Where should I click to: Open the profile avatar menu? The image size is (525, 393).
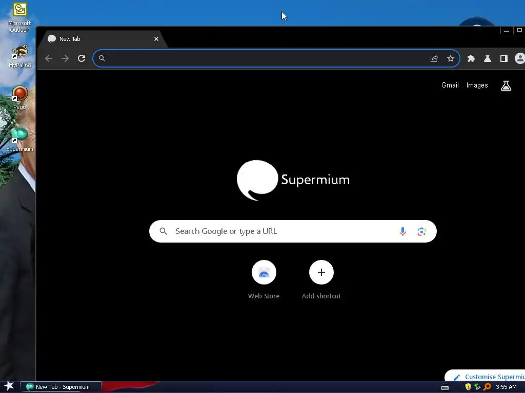pos(520,58)
